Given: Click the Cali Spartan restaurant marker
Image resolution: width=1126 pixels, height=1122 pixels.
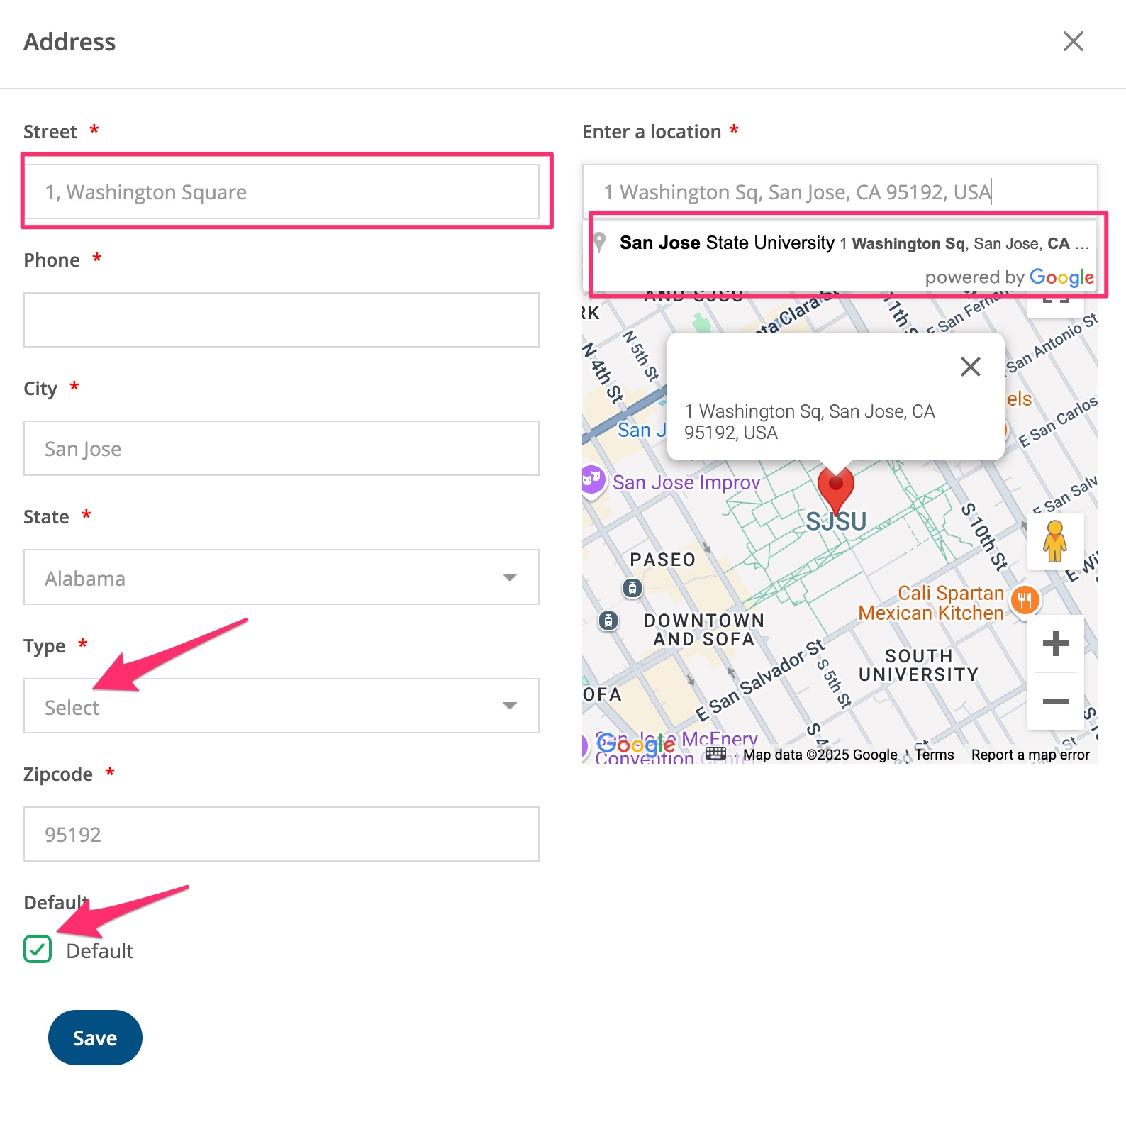Looking at the screenshot, I should coord(1025,601).
